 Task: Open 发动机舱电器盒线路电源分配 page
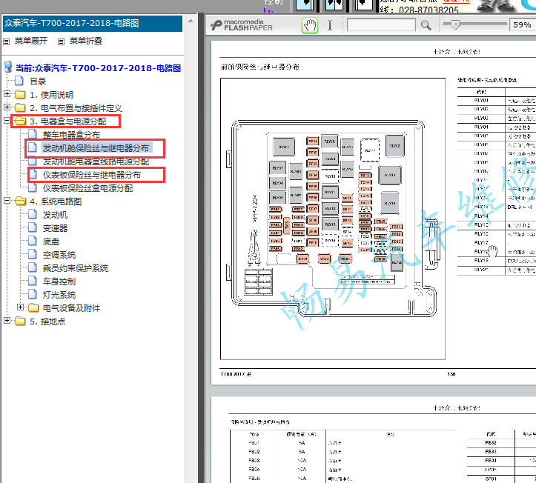(96, 161)
